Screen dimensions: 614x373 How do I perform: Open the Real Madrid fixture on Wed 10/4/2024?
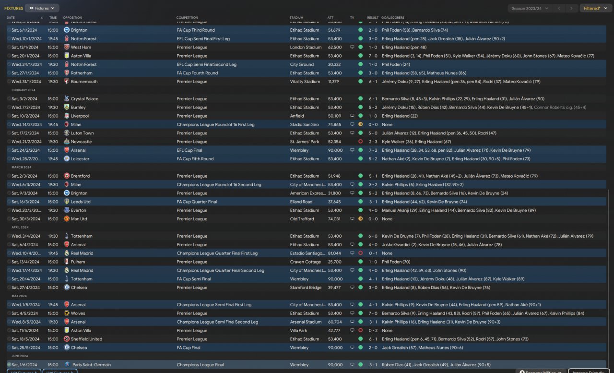click(307, 253)
